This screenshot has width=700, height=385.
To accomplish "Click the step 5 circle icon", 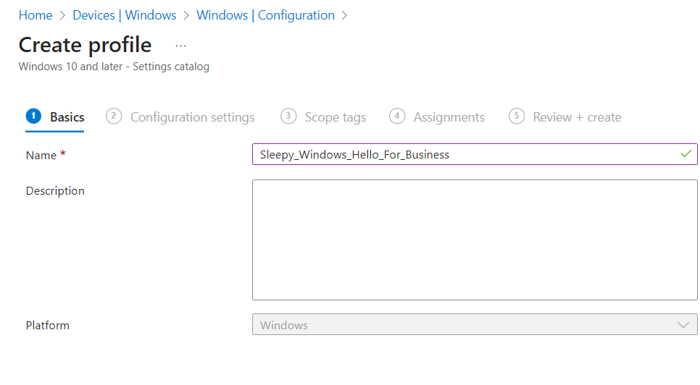I will pyautogui.click(x=517, y=116).
